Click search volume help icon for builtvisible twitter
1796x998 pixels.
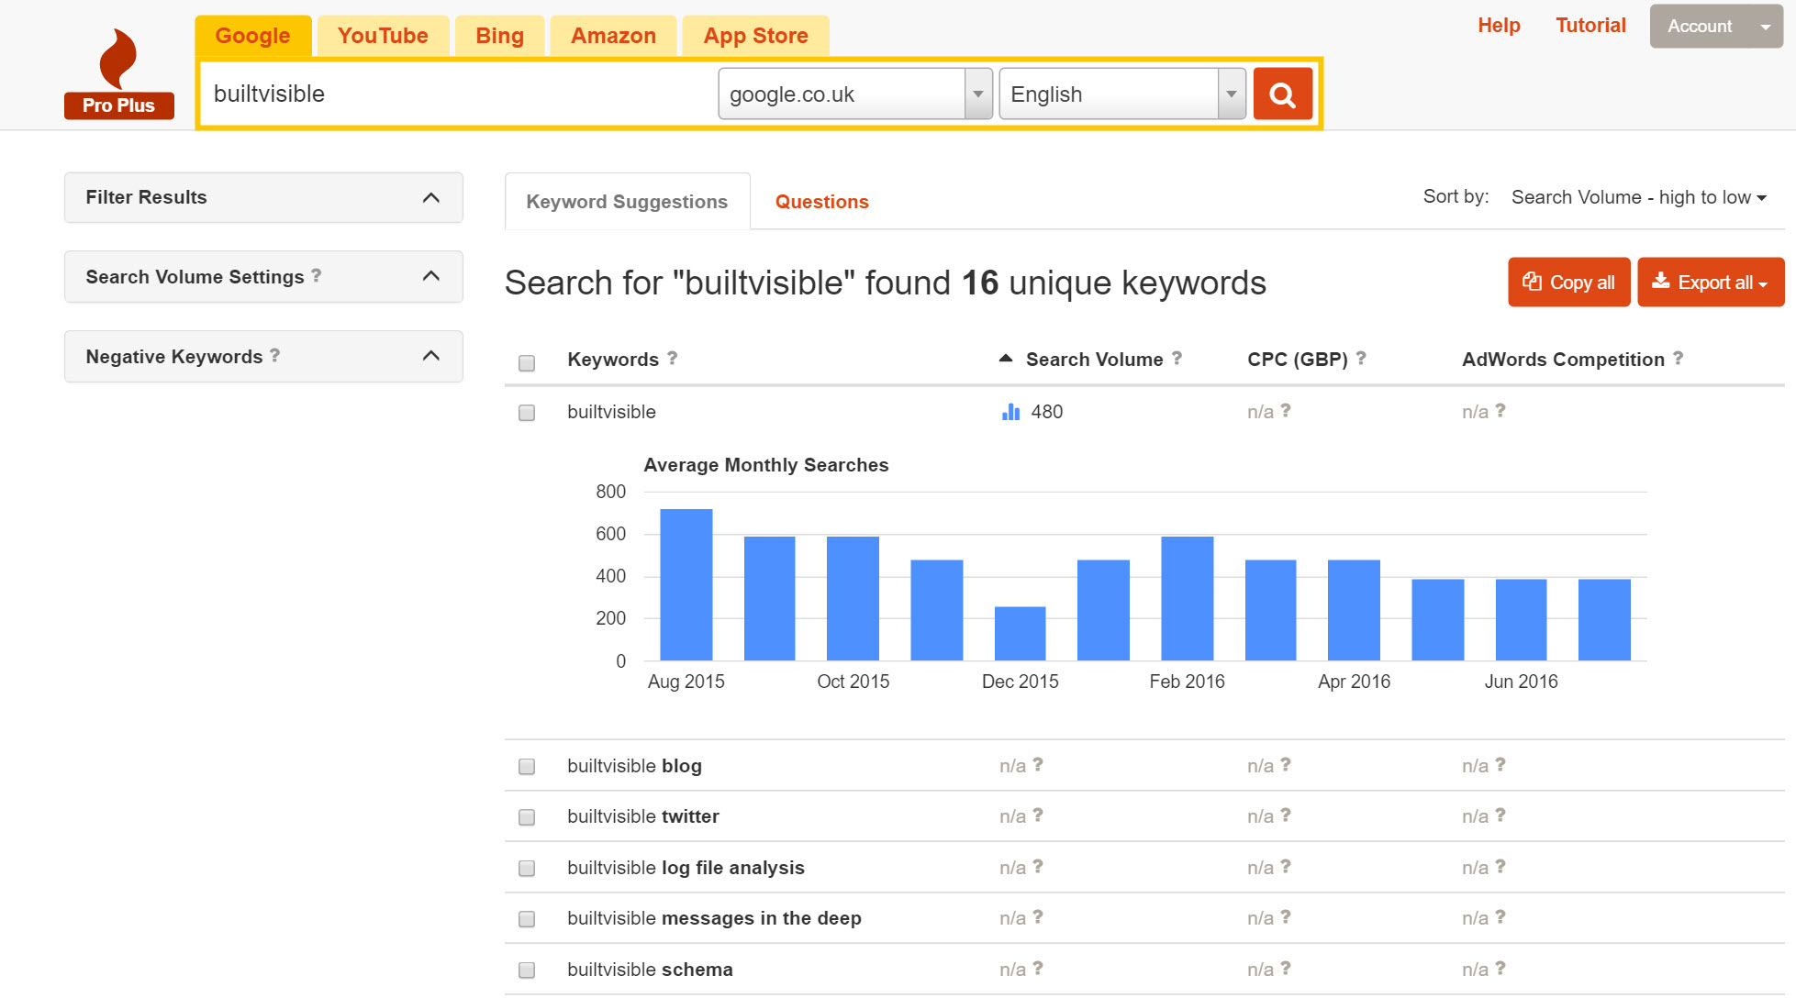click(x=1038, y=815)
